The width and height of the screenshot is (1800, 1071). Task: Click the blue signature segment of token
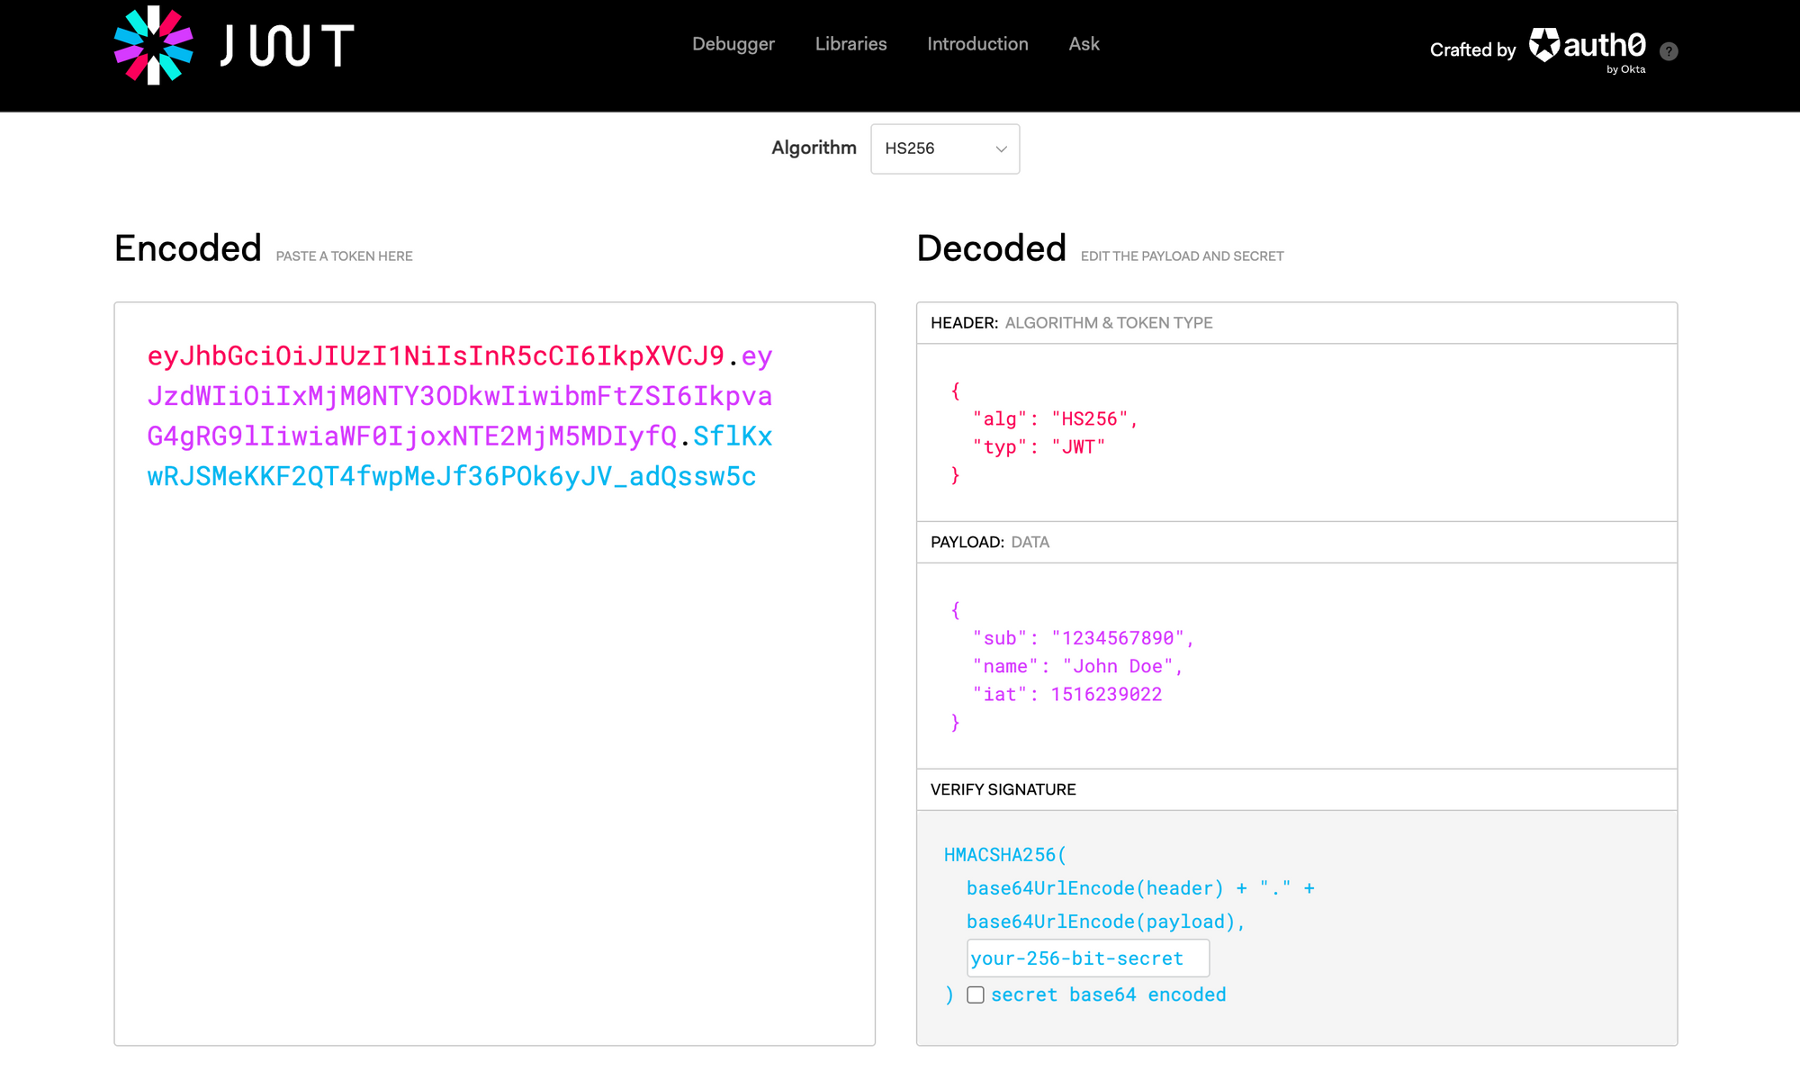[x=450, y=476]
